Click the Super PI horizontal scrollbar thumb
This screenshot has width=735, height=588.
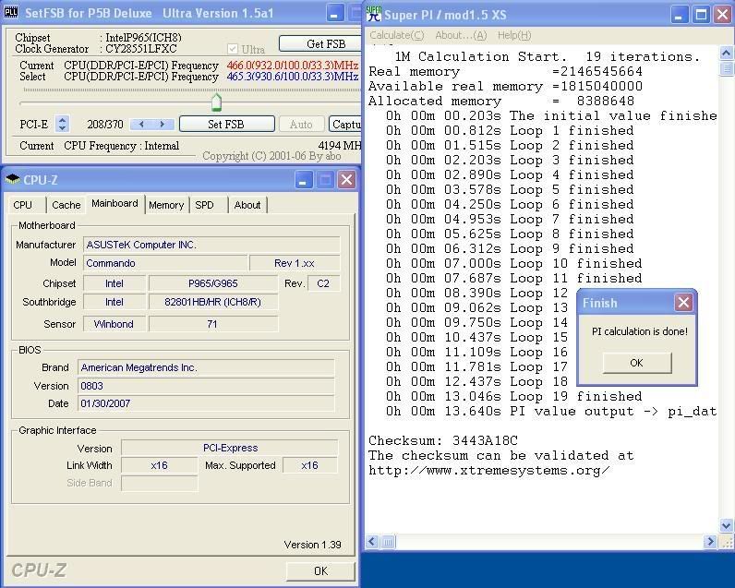tap(388, 542)
